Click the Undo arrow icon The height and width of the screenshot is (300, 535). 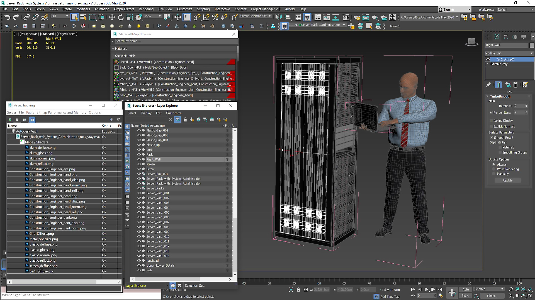7,17
